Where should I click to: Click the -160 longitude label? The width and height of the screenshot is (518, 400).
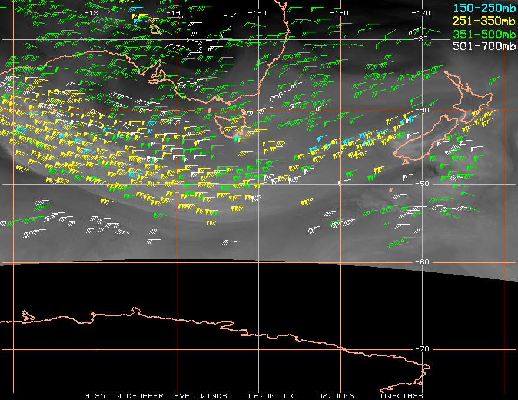click(x=339, y=13)
